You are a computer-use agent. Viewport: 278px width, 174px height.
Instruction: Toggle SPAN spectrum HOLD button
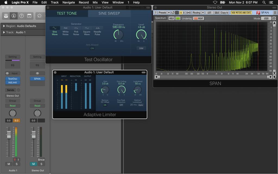(x=172, y=18)
